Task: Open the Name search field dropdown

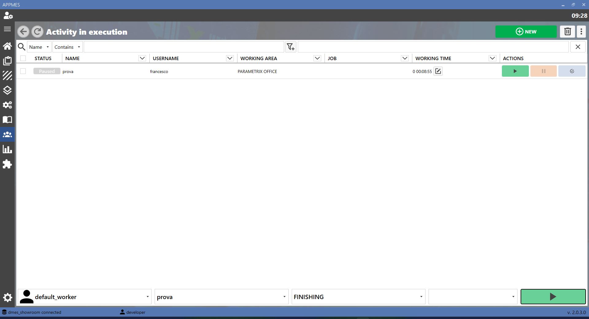Action: pos(39,47)
